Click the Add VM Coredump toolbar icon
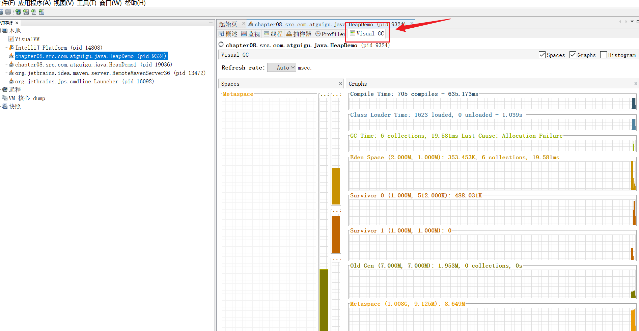Screen dimensions: 639x331 (34, 12)
